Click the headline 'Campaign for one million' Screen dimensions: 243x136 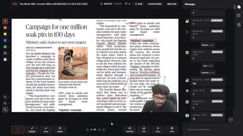[x=56, y=27]
